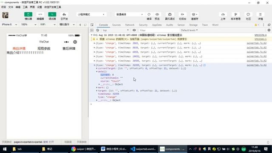Open the top context dropdown
Image resolution: width=272 pixels, height=153 pixels.
pyautogui.click(x=116, y=30)
